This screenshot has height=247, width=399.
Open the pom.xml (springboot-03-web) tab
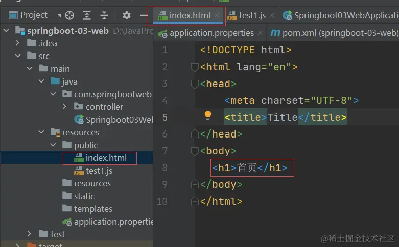(x=334, y=33)
